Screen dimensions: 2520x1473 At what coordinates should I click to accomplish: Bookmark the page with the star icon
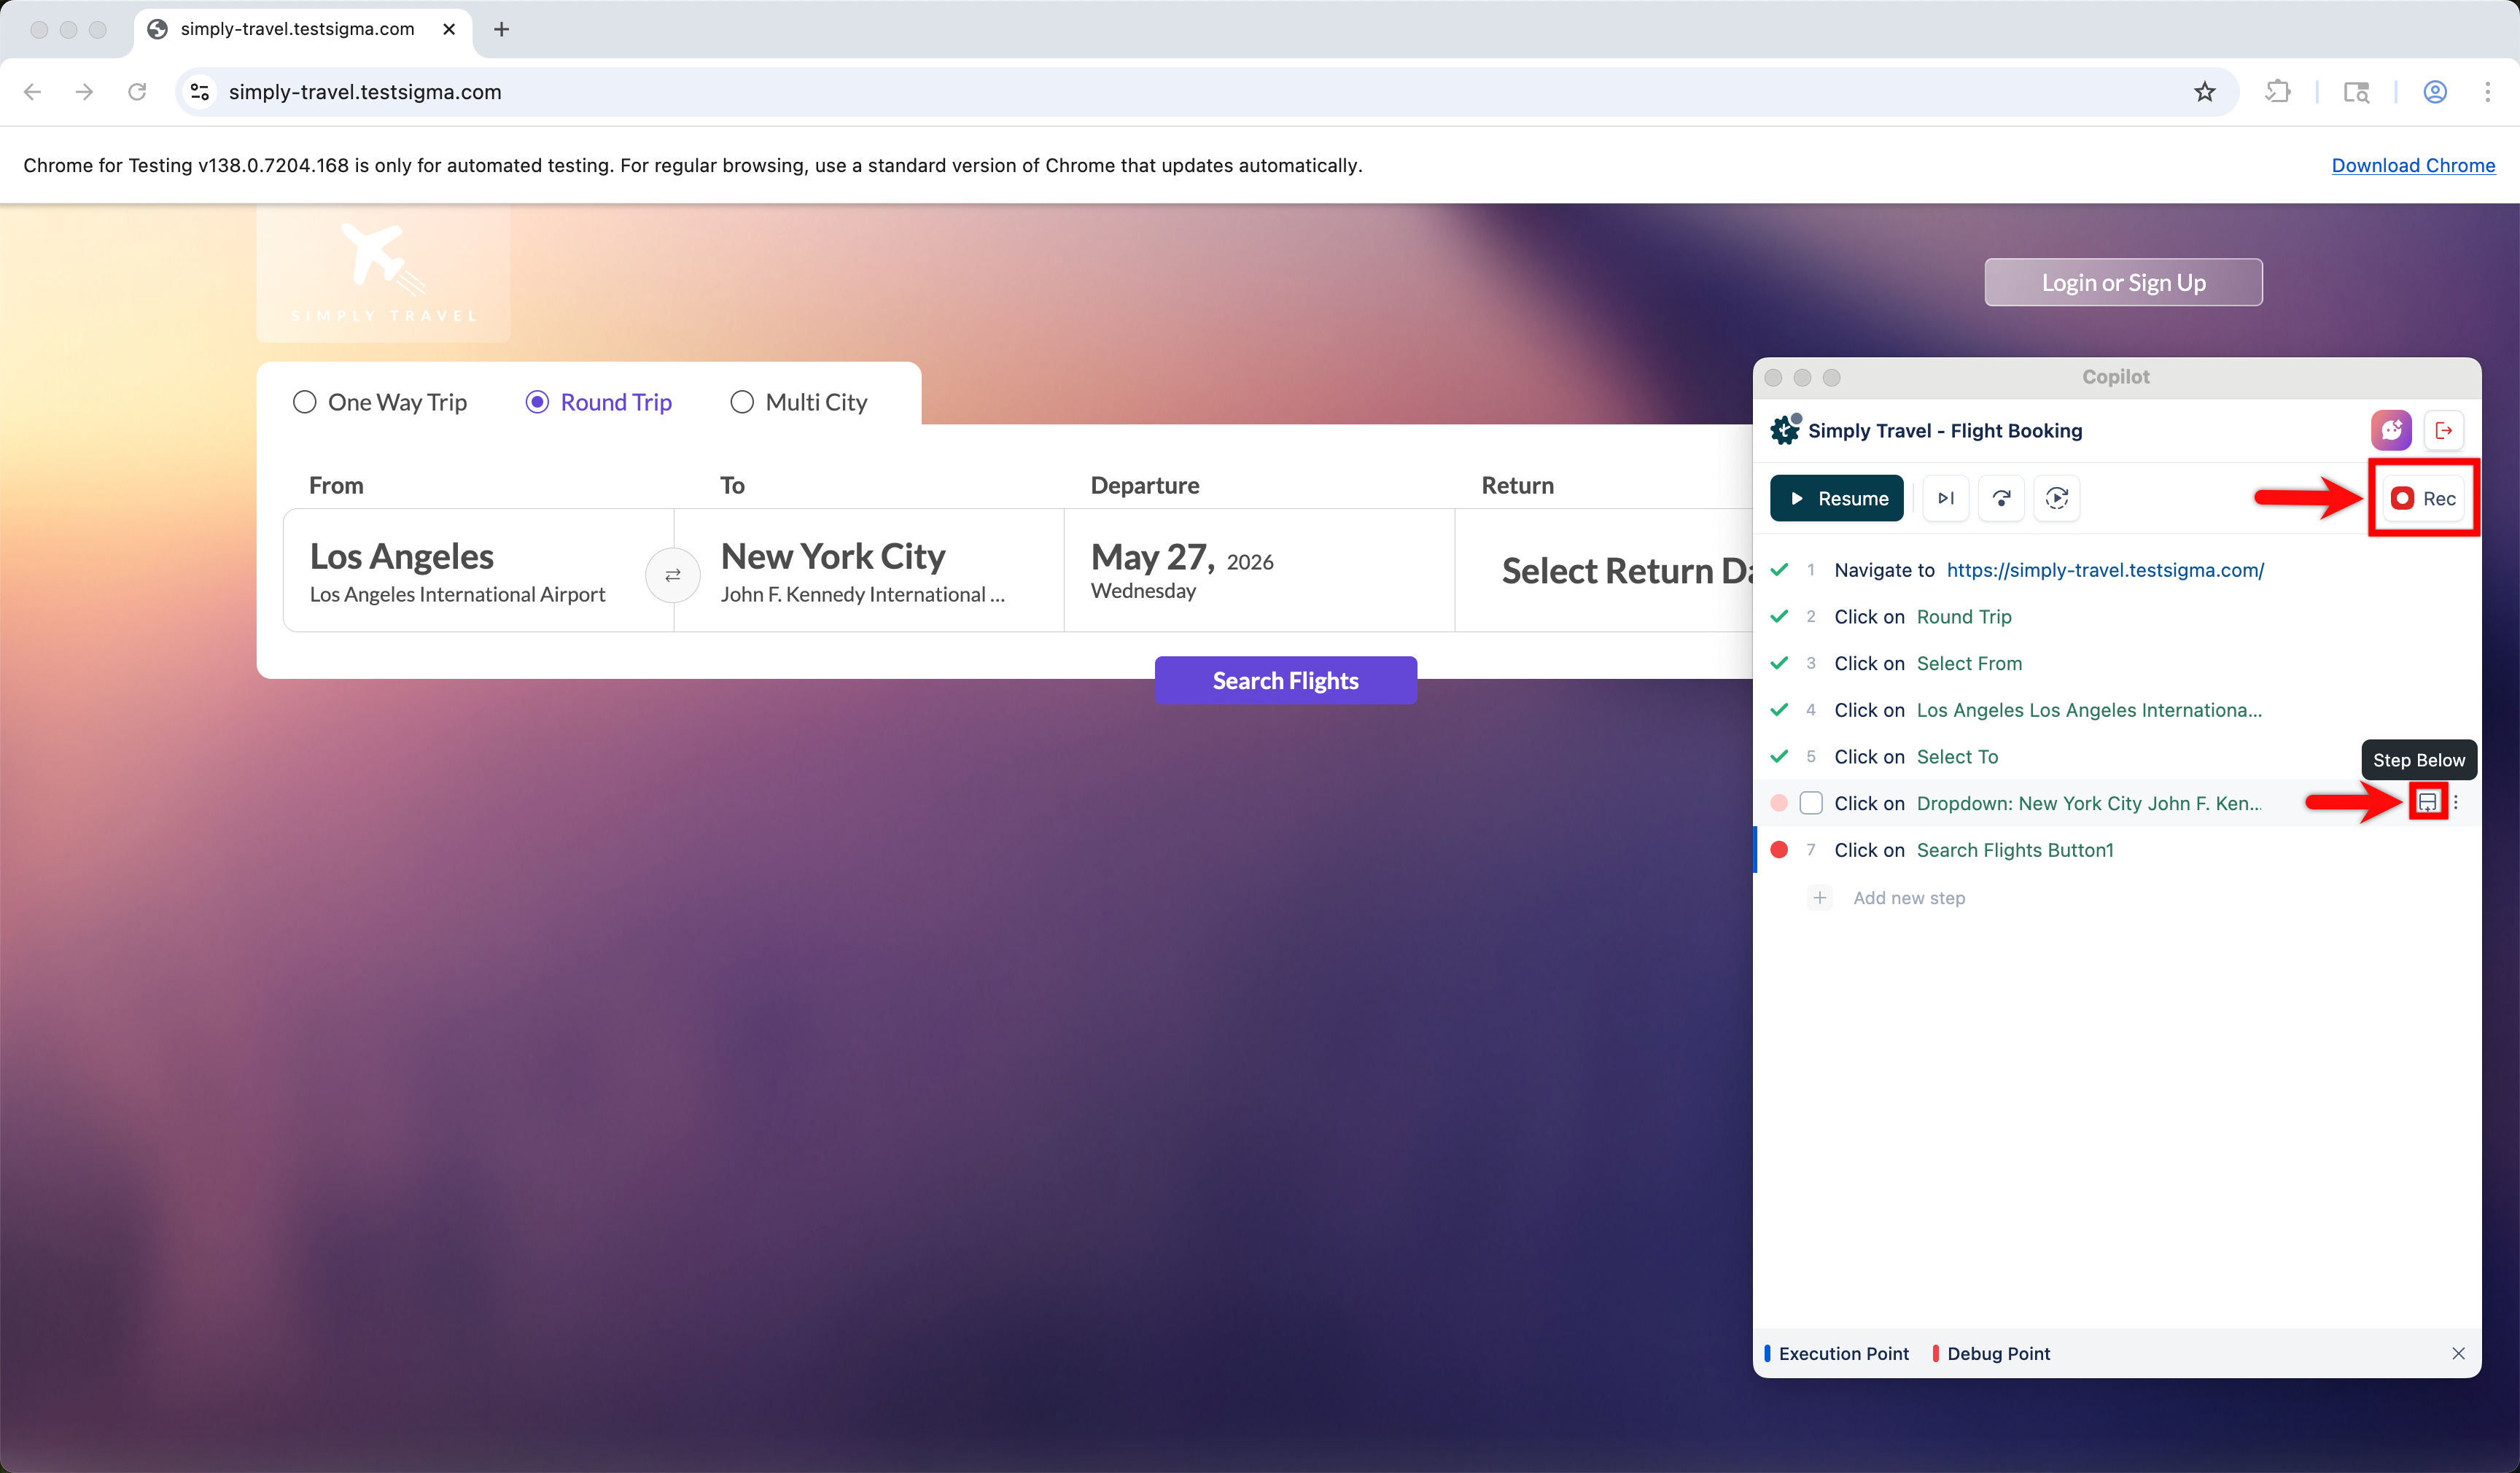click(x=2204, y=92)
